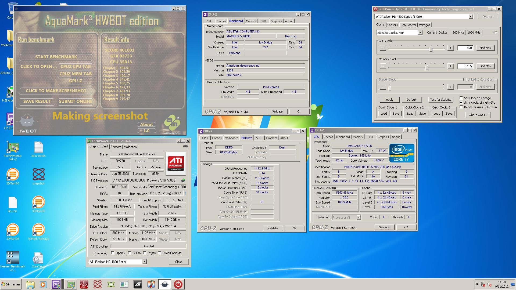The height and width of the screenshot is (290, 516).
Task: Click the red power GPUTool taskbar icon
Action: tap(178, 284)
